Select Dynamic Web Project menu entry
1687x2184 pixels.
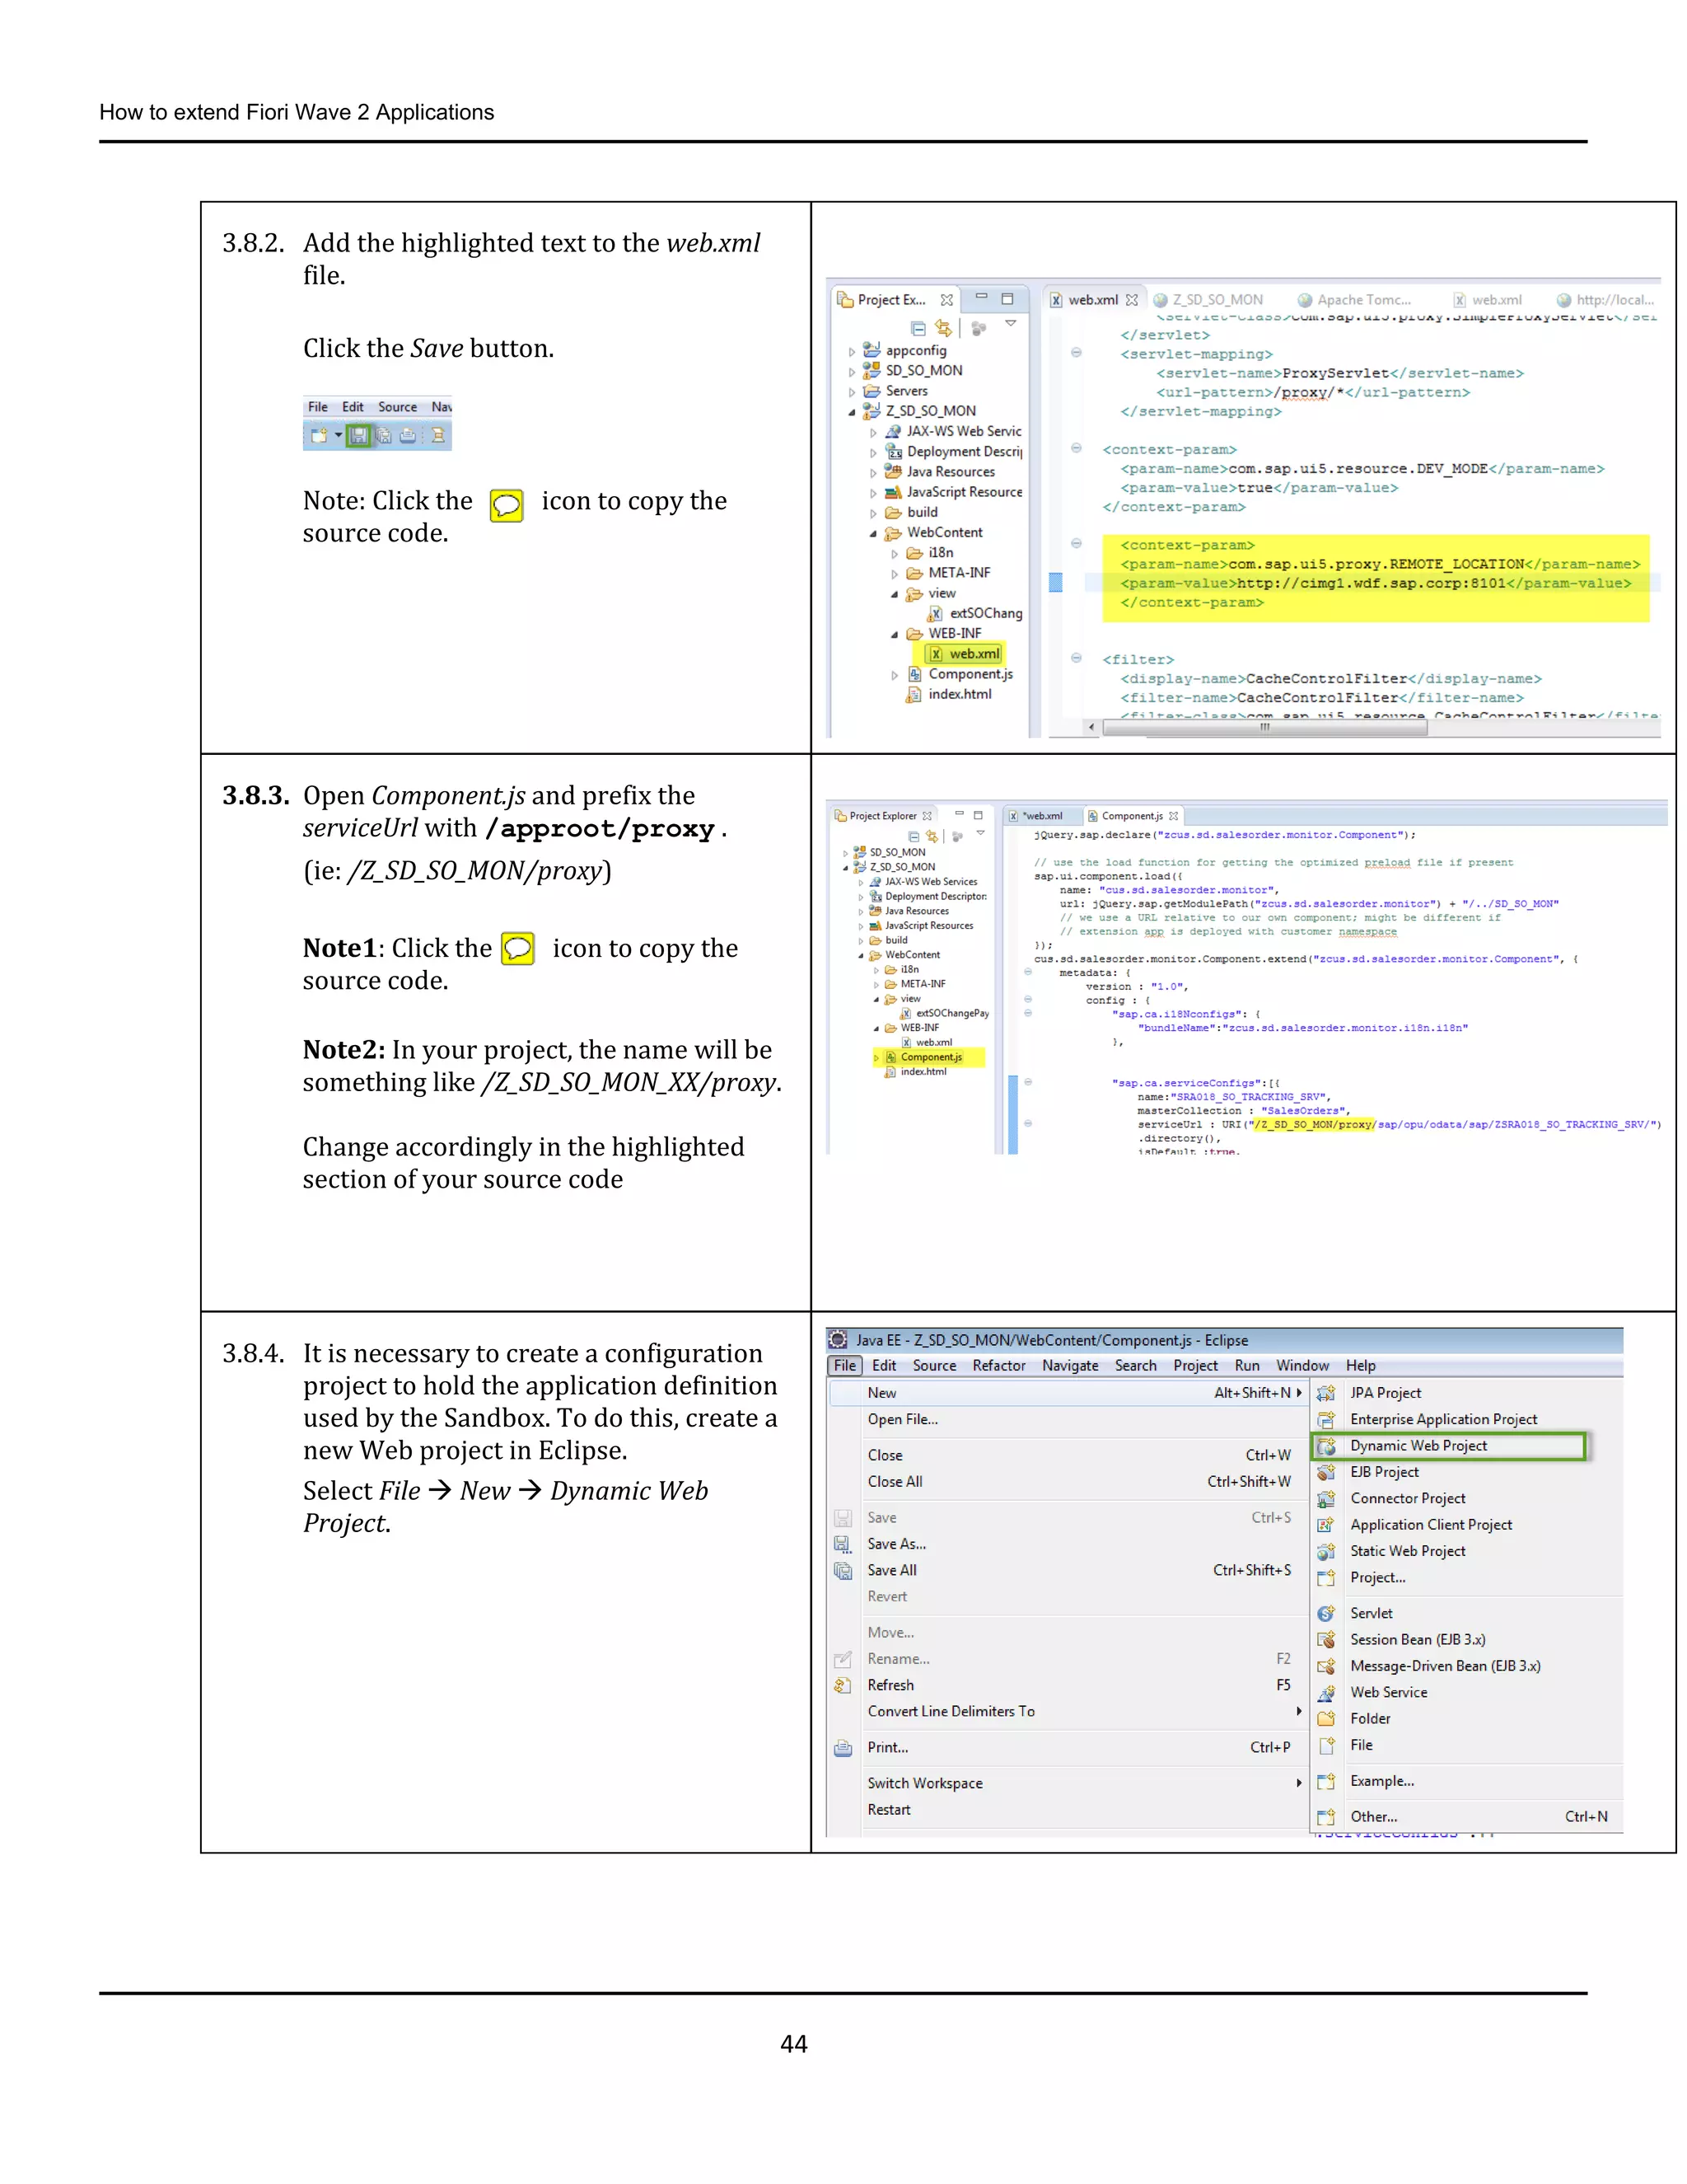point(1448,1446)
